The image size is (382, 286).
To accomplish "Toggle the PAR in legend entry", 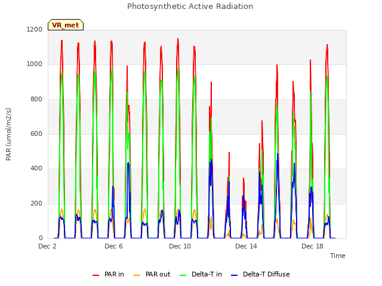I will pos(108,274).
